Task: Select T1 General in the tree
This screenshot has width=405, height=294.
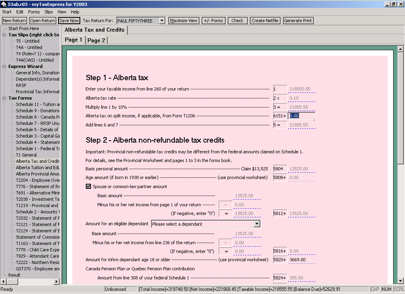Action: click(x=26, y=155)
